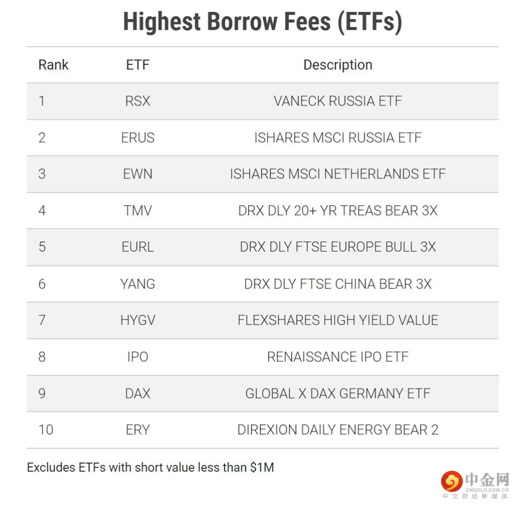Click the 中金网 watermark text
The width and height of the screenshot is (516, 505).
(x=487, y=480)
